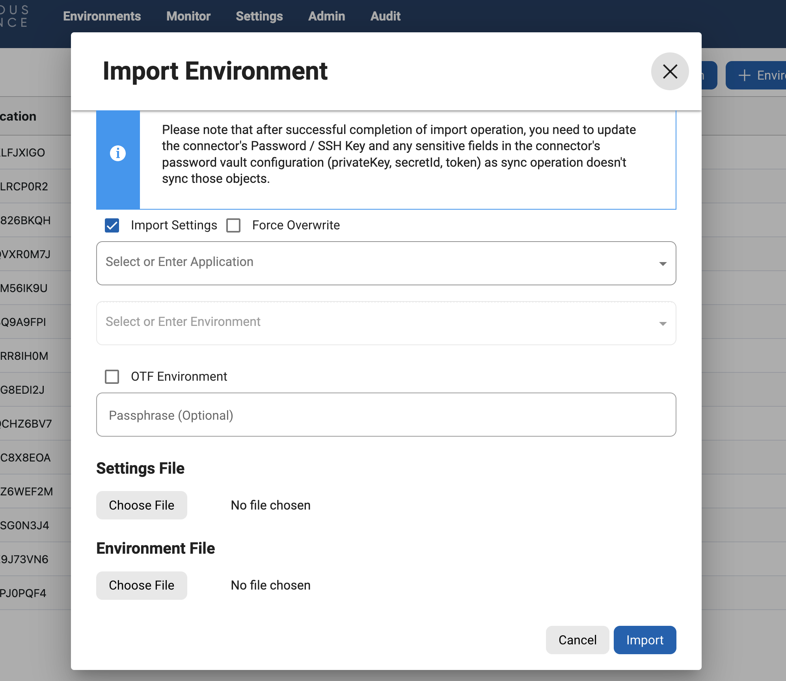Click the plus icon on the Environment button

(744, 75)
